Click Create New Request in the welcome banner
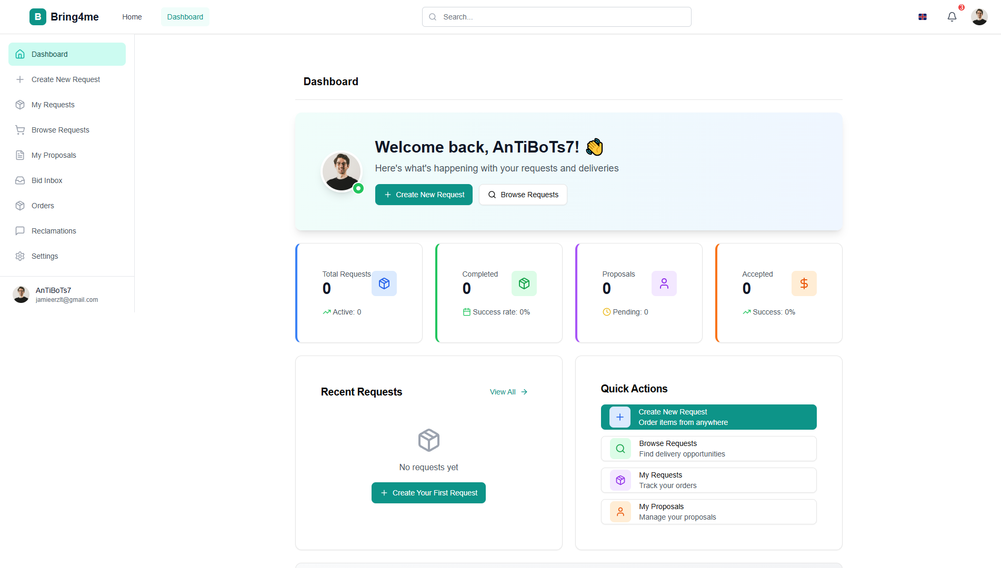1001x568 pixels. point(424,195)
